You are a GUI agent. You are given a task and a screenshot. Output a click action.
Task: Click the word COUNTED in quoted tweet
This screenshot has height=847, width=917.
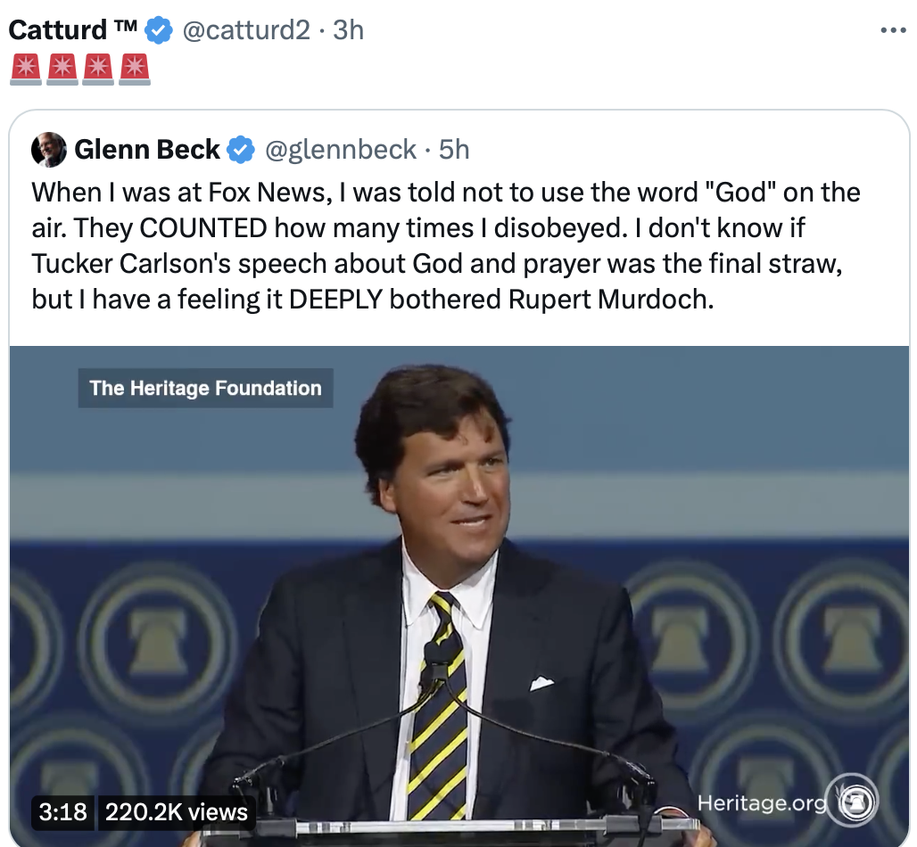pos(203,227)
